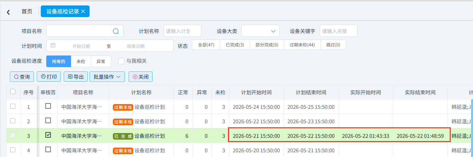473x157 pixels.
Task: Select the 已完成(3) status filter
Action: 235,45
